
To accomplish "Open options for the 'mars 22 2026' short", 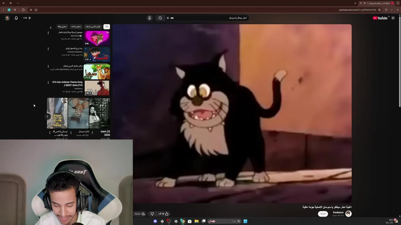I will click(x=92, y=132).
